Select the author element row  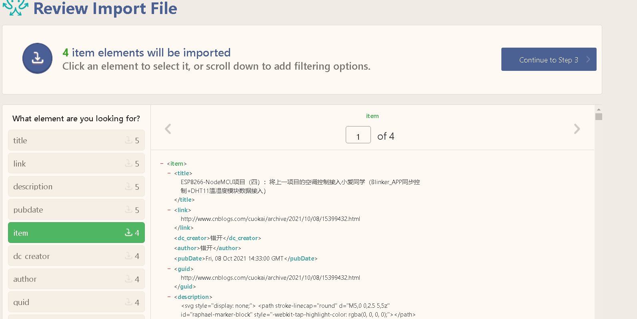[x=76, y=279]
